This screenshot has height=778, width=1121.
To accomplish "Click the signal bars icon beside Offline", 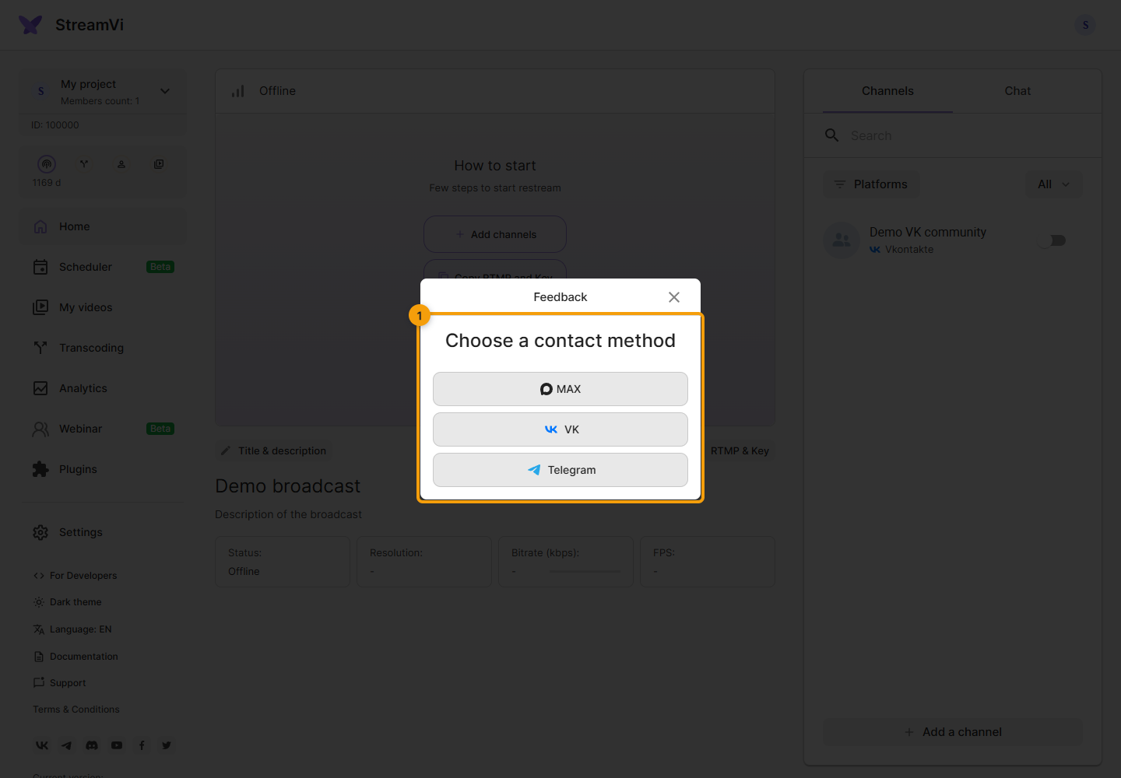I will [238, 91].
